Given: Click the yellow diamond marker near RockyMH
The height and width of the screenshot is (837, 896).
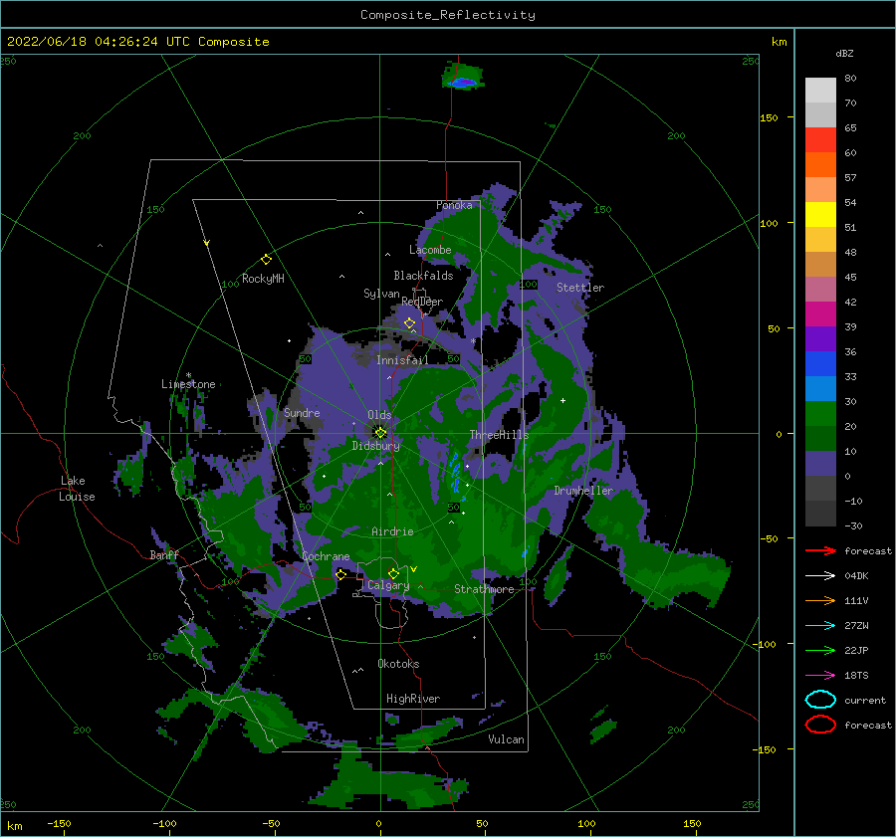Looking at the screenshot, I should coord(266,260).
